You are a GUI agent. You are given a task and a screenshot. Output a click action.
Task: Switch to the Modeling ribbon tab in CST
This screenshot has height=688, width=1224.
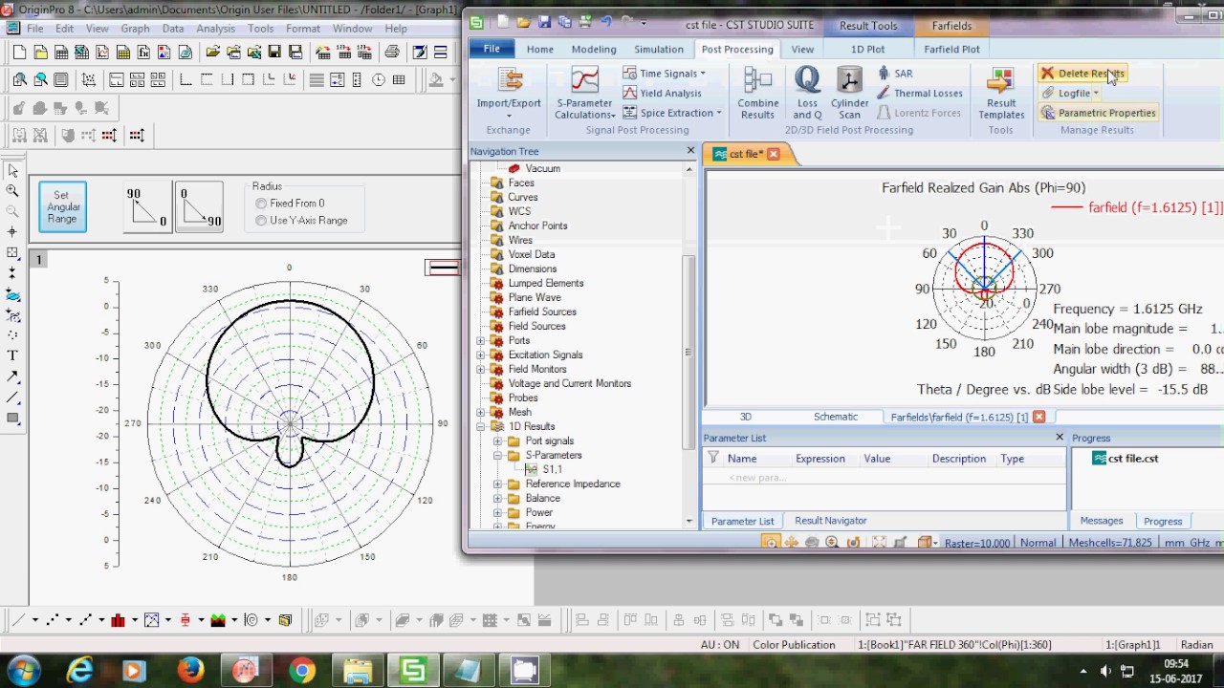pyautogui.click(x=594, y=49)
